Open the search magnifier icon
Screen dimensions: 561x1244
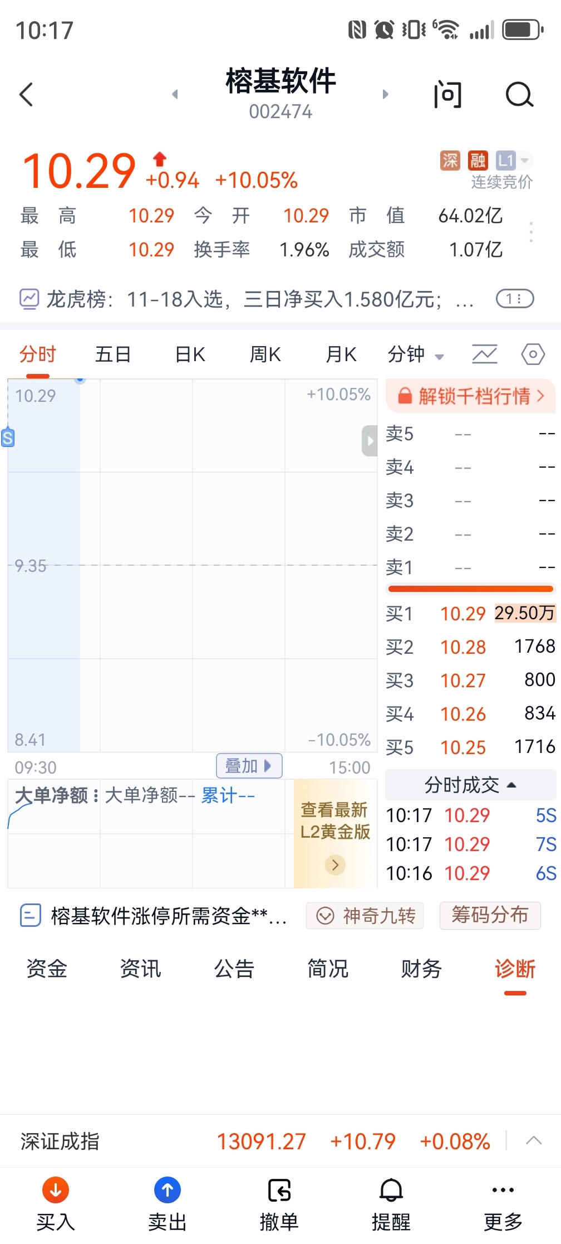pos(519,94)
